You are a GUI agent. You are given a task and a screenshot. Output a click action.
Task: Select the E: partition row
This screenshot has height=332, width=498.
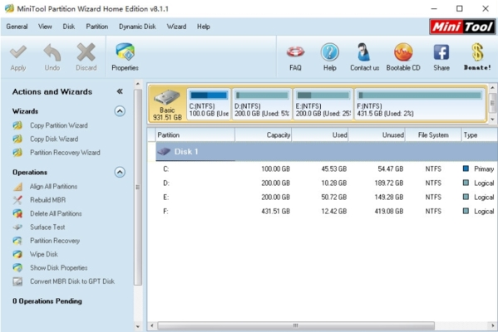click(327, 198)
